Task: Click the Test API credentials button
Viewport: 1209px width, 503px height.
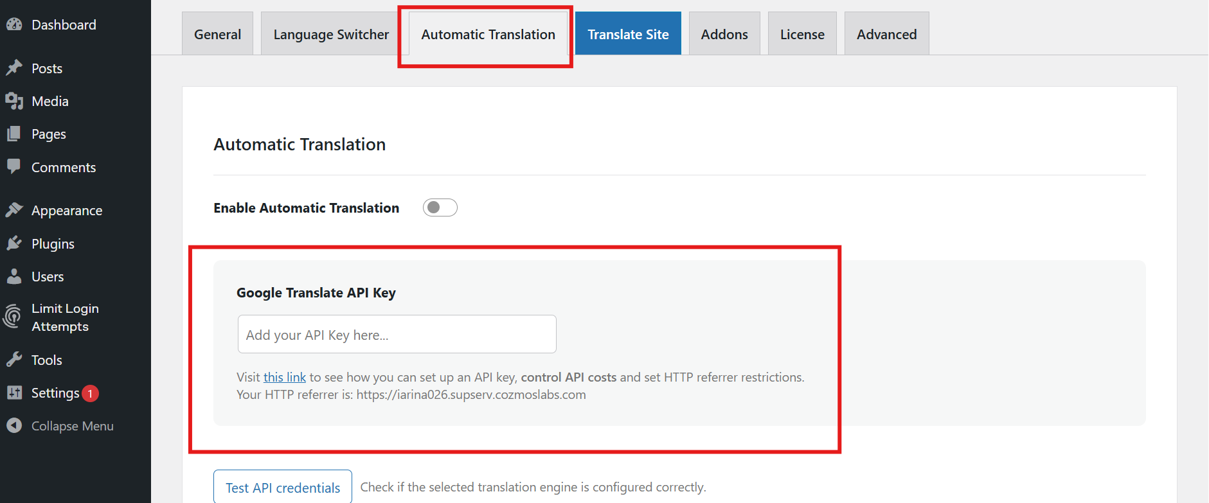Action: [x=283, y=488]
